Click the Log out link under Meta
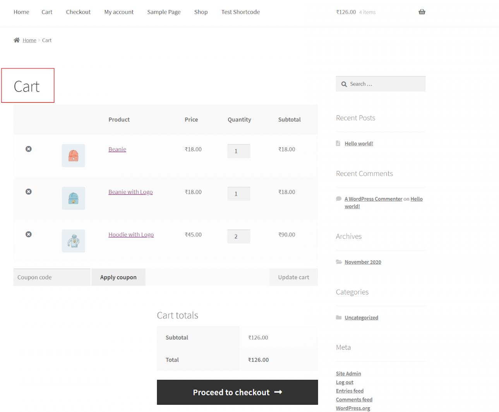Viewport: 499px width, 412px height. pos(344,382)
